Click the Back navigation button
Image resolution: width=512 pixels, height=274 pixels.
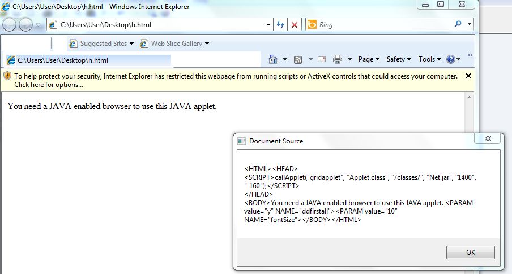tap(9, 24)
